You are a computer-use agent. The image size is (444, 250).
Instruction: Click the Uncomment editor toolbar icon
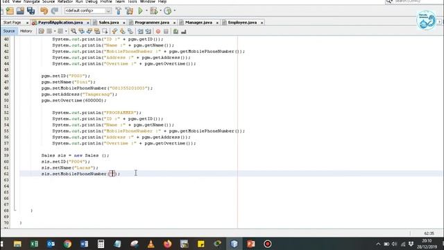(x=183, y=31)
